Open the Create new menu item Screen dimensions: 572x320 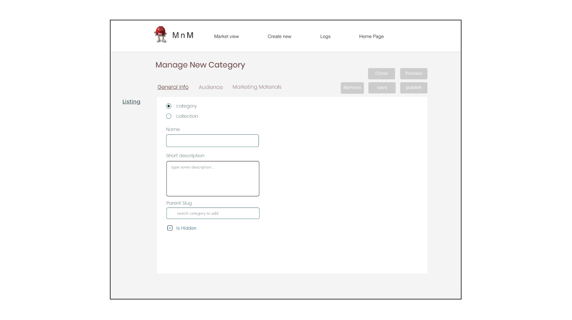click(x=279, y=37)
